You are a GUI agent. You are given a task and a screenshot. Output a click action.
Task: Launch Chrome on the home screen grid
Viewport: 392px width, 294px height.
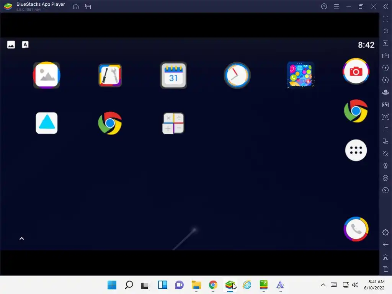click(x=110, y=123)
